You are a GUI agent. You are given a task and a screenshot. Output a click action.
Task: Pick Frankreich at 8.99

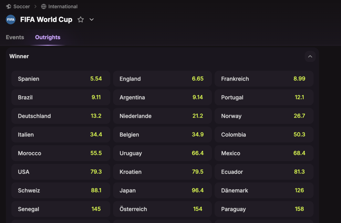pyautogui.click(x=264, y=79)
